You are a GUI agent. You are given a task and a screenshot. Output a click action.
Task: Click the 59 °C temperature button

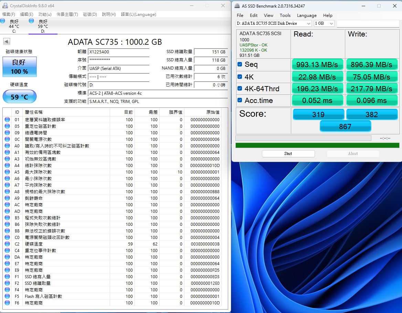(x=20, y=97)
